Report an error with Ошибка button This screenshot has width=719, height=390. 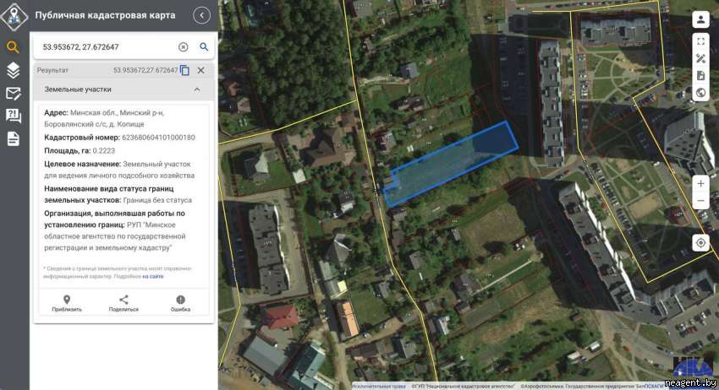point(180,303)
